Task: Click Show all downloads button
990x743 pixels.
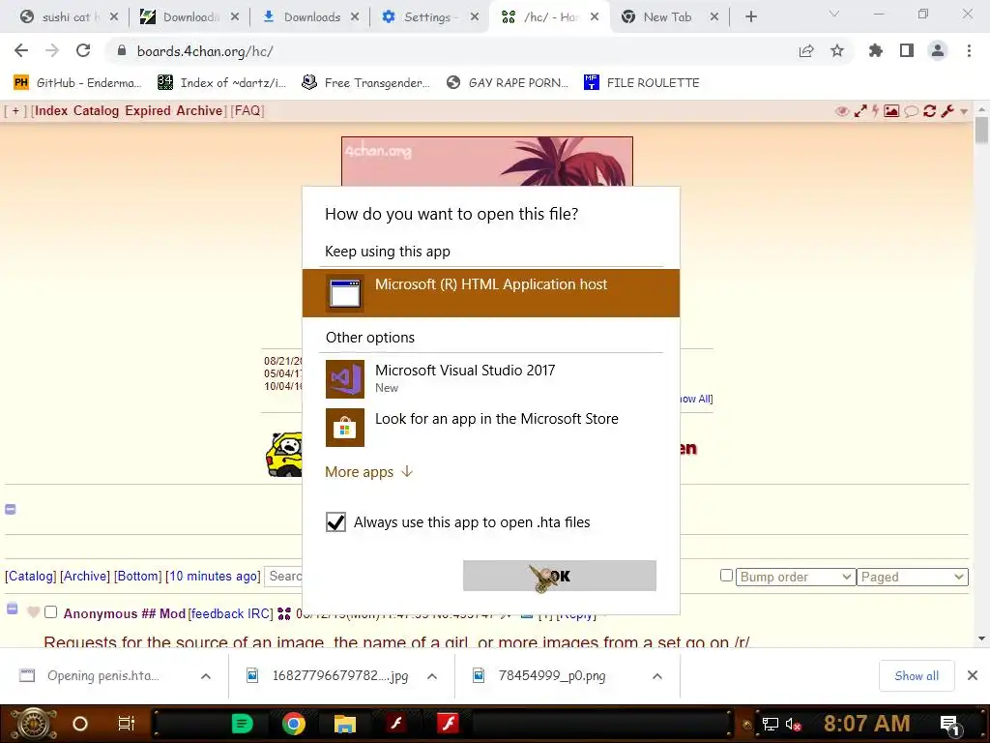Action: click(x=917, y=676)
